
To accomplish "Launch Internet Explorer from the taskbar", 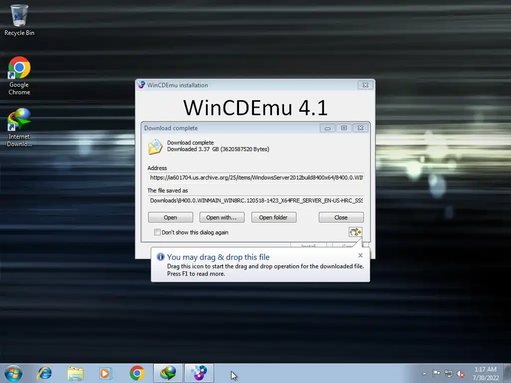I will [x=44, y=373].
